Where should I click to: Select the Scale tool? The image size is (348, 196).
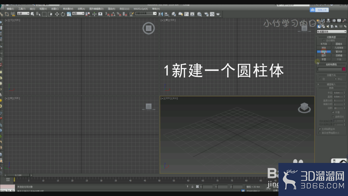pyautogui.click(x=69, y=14)
